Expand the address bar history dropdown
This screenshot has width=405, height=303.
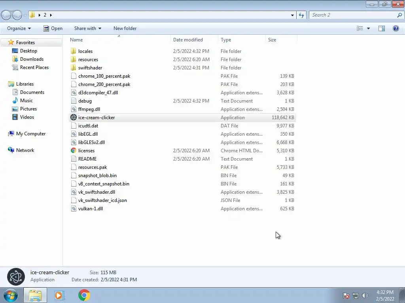[x=292, y=15]
